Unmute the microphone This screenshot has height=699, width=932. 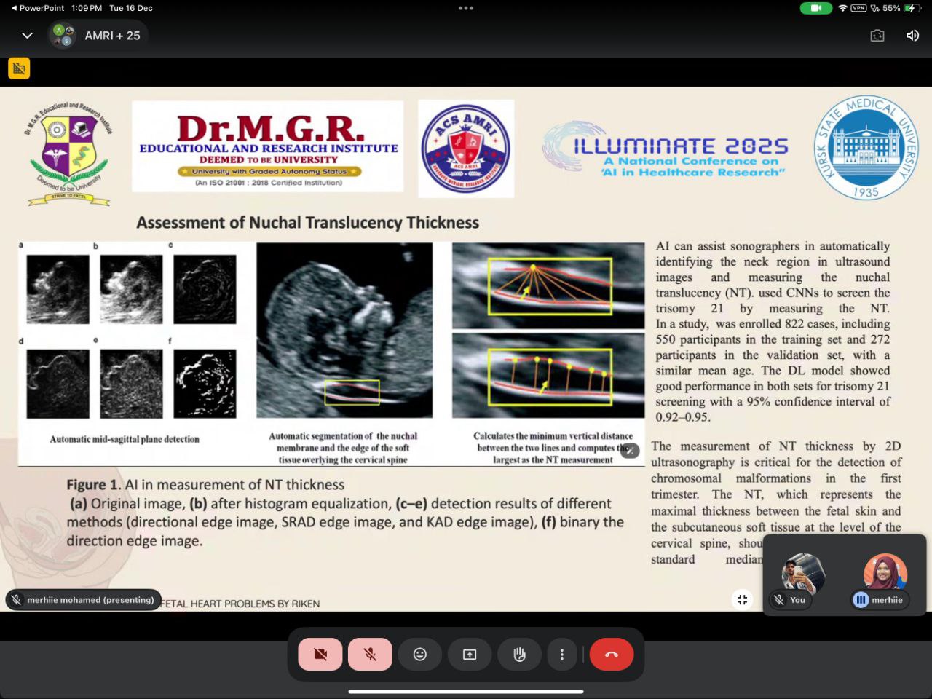(x=370, y=655)
